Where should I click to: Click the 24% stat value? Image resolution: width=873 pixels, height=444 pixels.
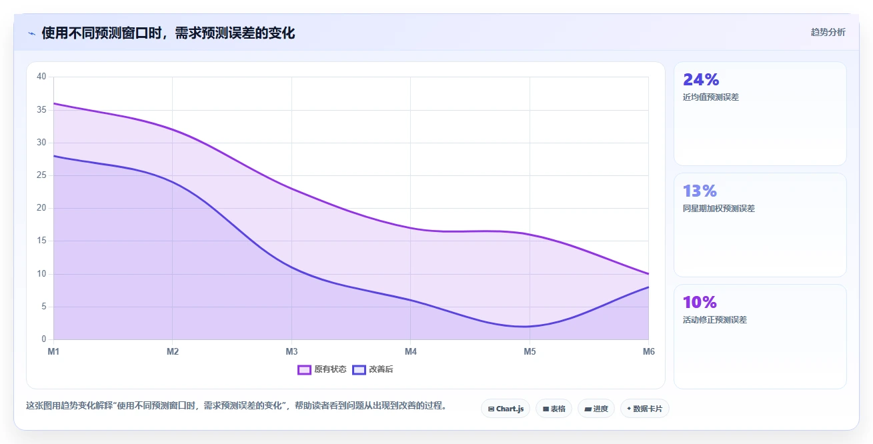[701, 79]
